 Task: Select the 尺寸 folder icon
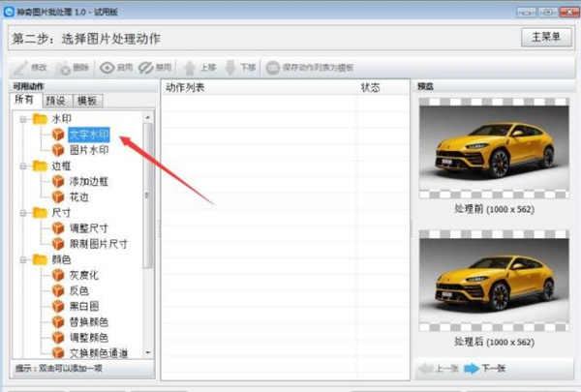coord(40,213)
